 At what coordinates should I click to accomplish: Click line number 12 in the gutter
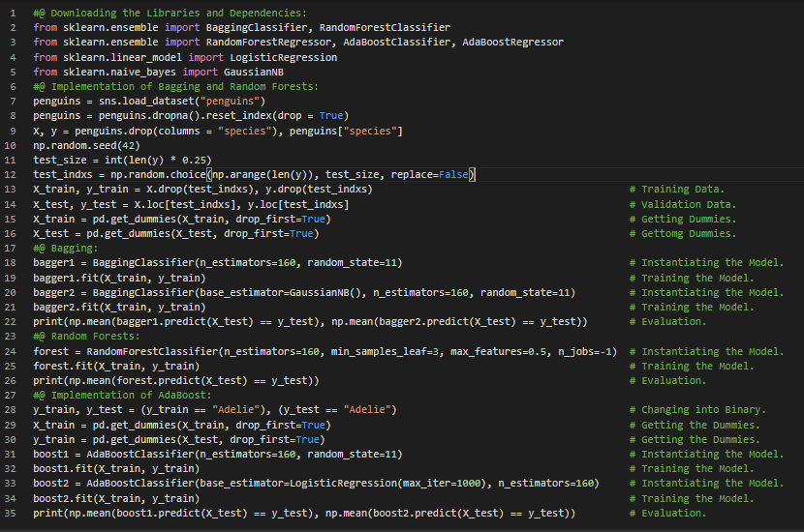tap(13, 175)
